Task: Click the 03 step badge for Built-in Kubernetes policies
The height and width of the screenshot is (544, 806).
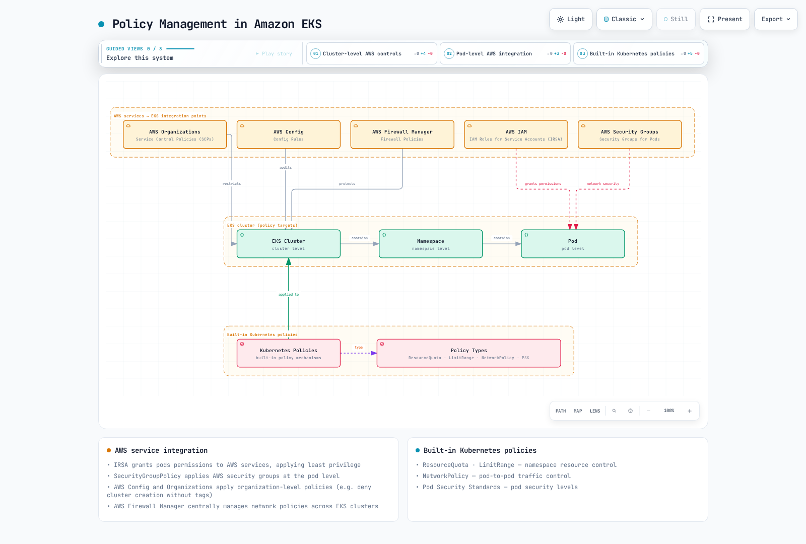Action: click(x=582, y=53)
